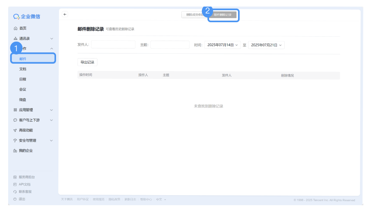The image size is (368, 208).
Task: Select 文档 in the sidebar
Action: [x=23, y=69]
